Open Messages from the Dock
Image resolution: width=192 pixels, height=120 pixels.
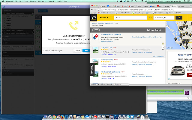(x=87, y=117)
